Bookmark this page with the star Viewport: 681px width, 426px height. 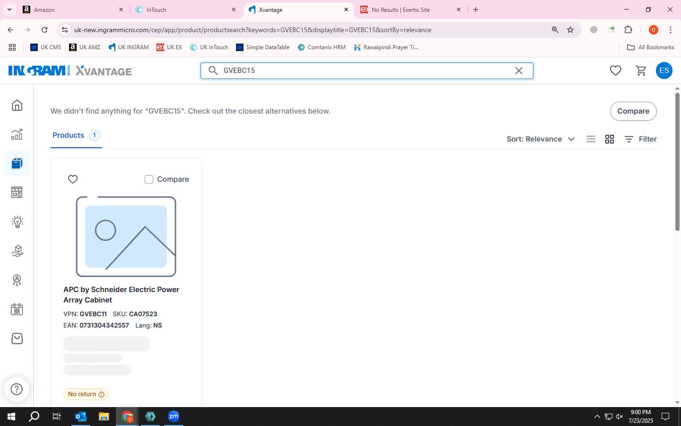[x=570, y=30]
